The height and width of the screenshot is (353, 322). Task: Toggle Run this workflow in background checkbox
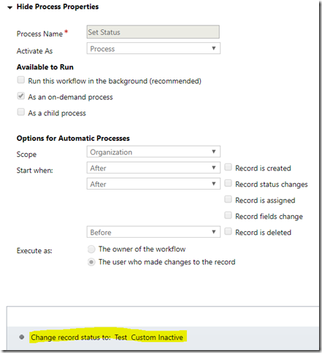pos(21,79)
